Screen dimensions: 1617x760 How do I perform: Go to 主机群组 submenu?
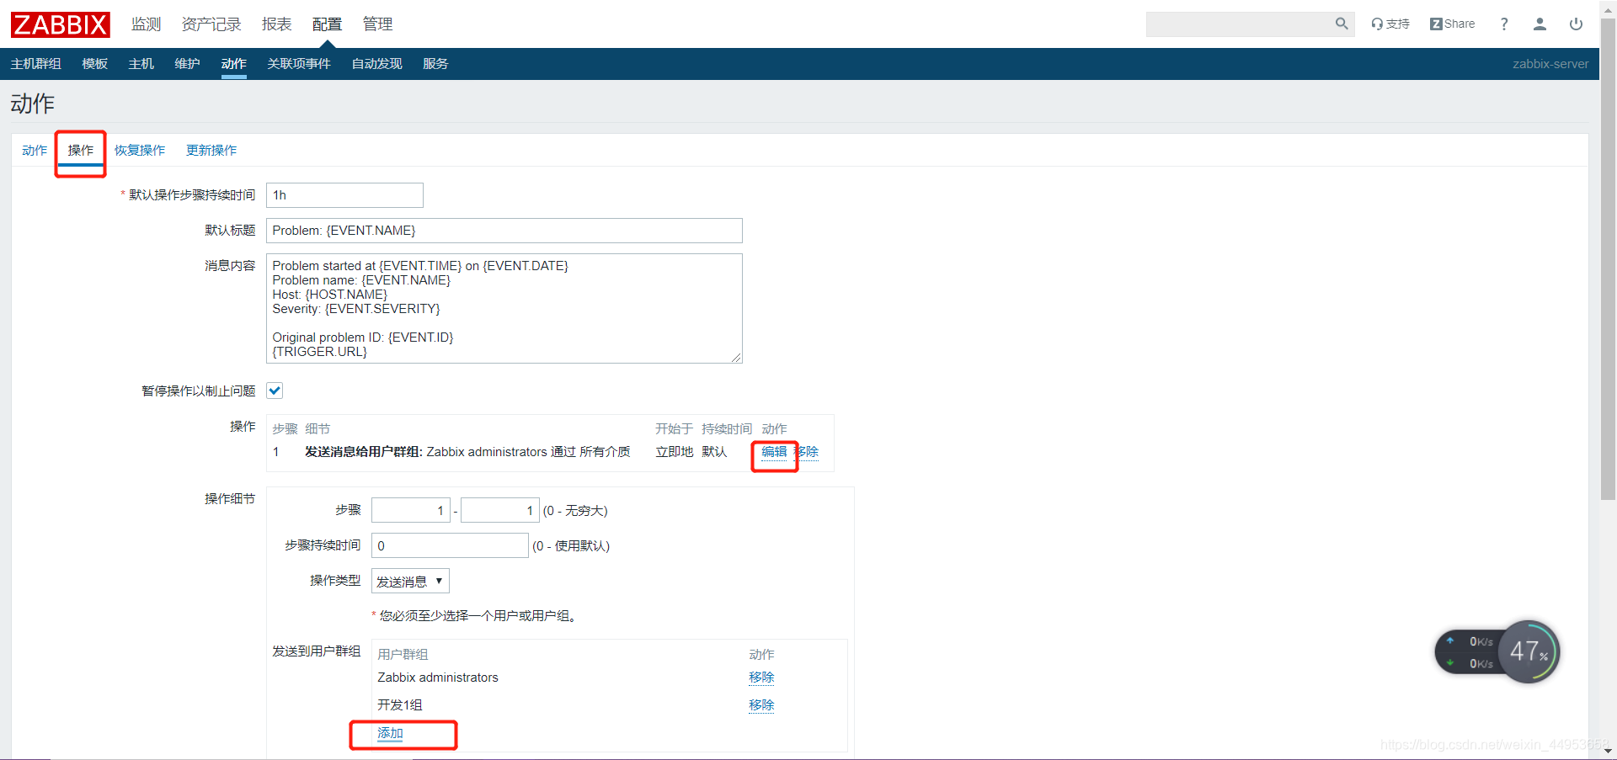35,64
